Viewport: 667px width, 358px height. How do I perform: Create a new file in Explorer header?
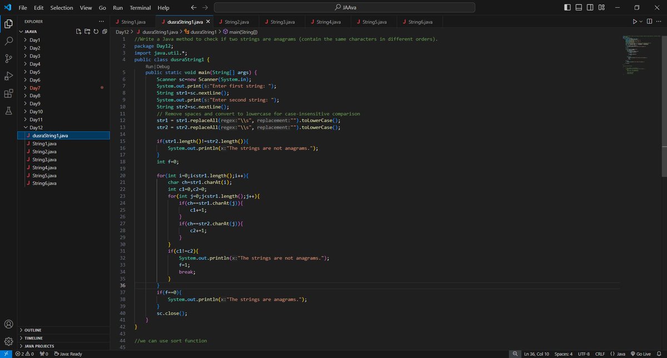[79, 32]
